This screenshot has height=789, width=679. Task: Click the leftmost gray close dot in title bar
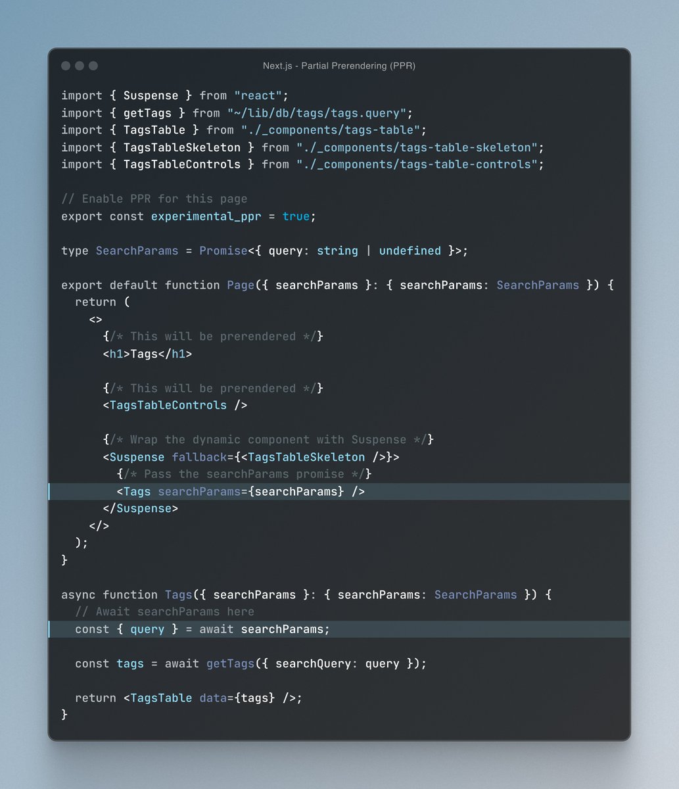[x=66, y=66]
